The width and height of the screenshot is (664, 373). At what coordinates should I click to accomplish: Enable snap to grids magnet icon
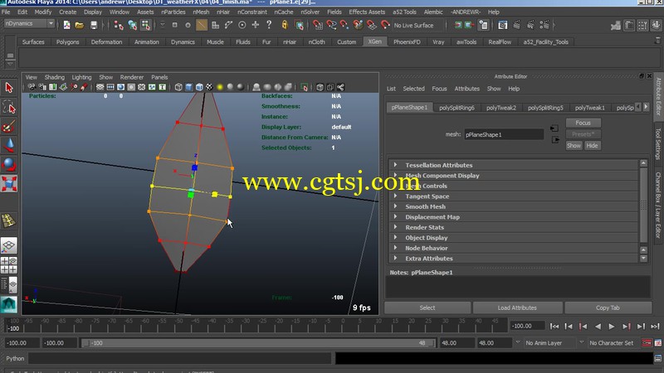[318, 26]
